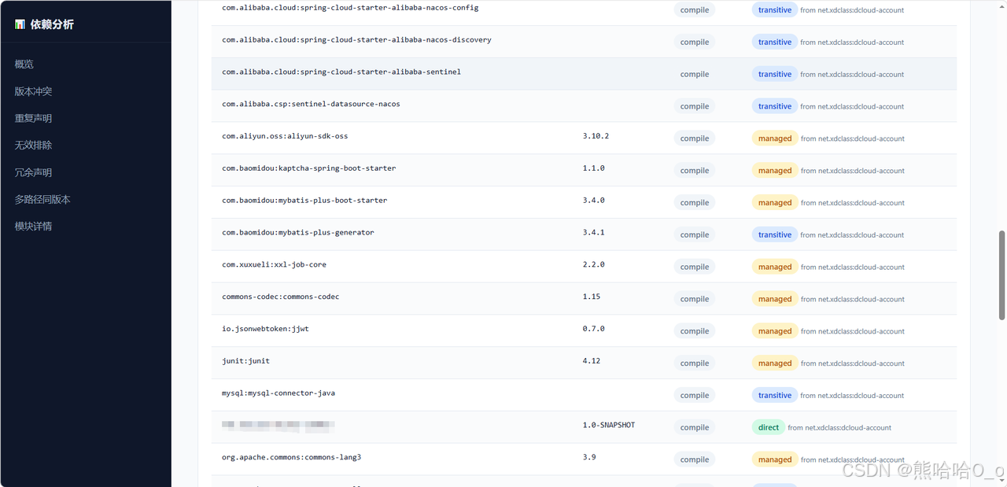Screen dimensions: 1007x487
Task: Click version 2.2.0 of xxl-job-core
Action: click(594, 265)
